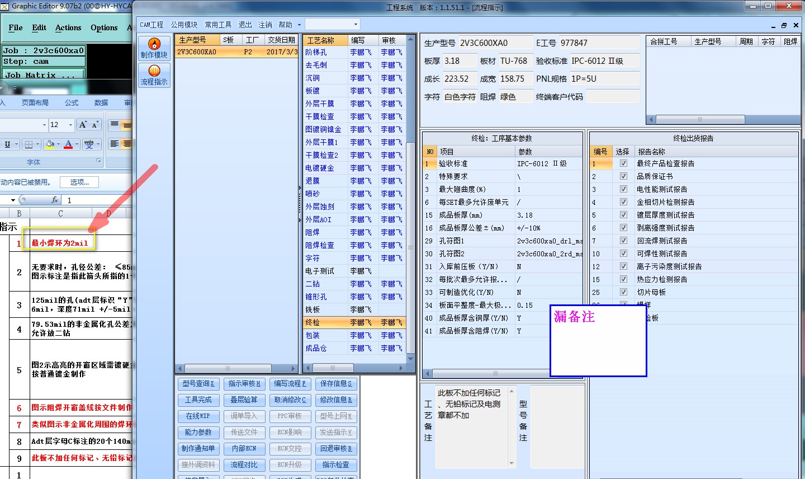Open the 帮助 menu

click(286, 25)
